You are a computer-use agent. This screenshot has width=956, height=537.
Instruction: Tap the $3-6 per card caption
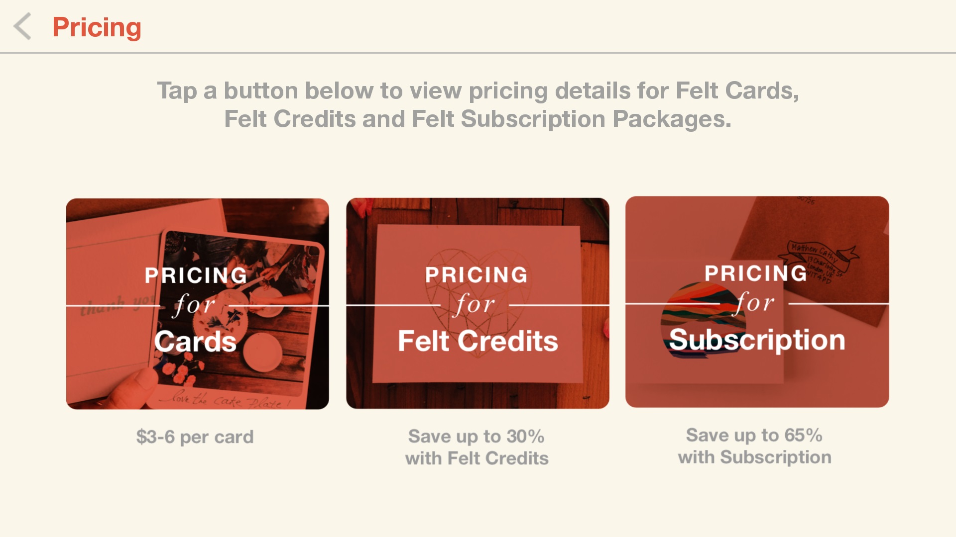point(195,437)
